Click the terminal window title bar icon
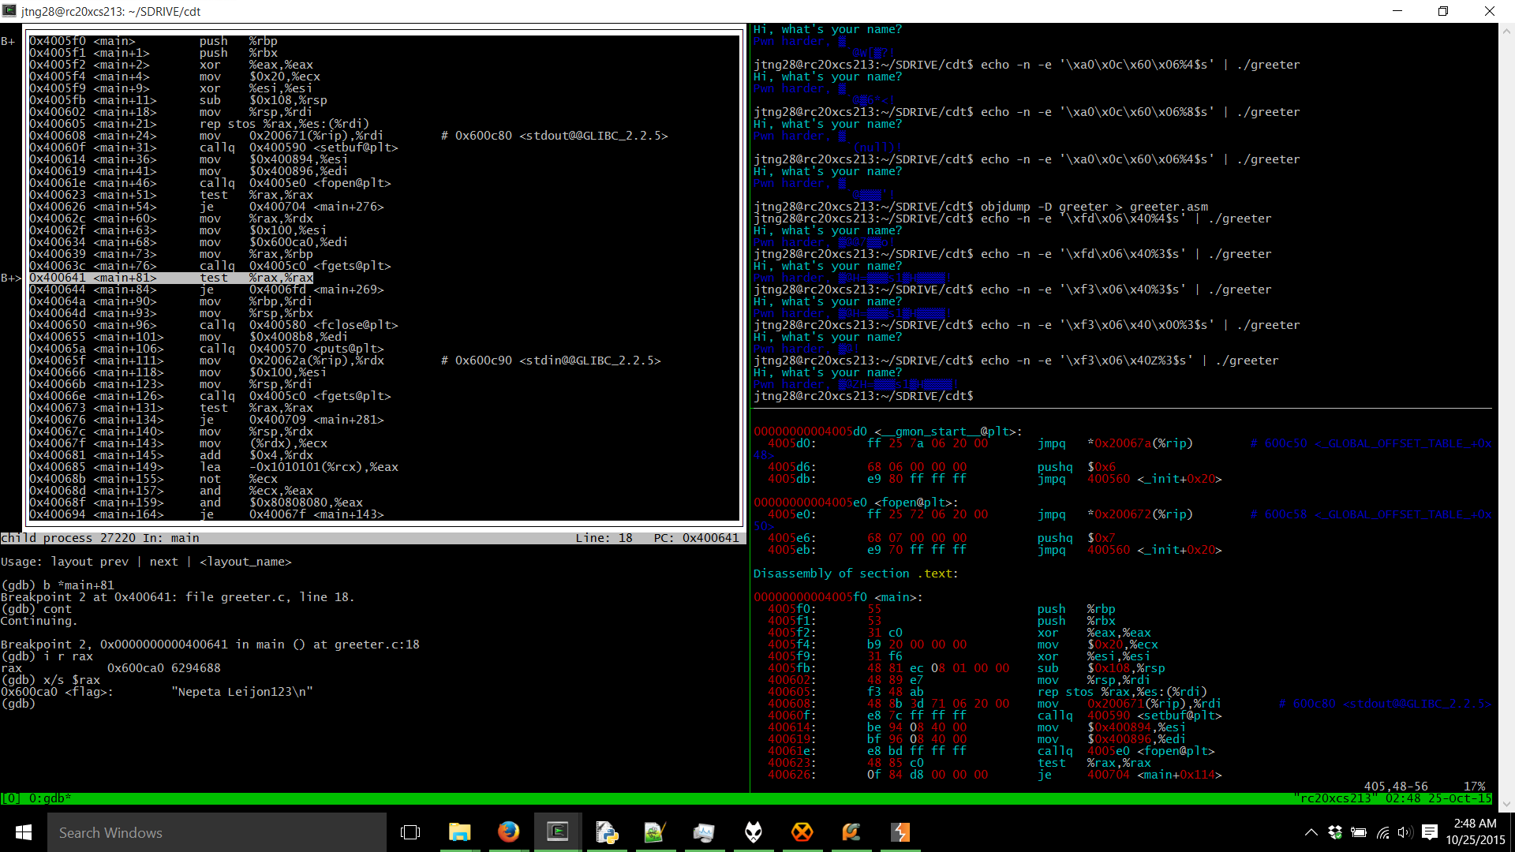Image resolution: width=1515 pixels, height=852 pixels. click(x=9, y=11)
